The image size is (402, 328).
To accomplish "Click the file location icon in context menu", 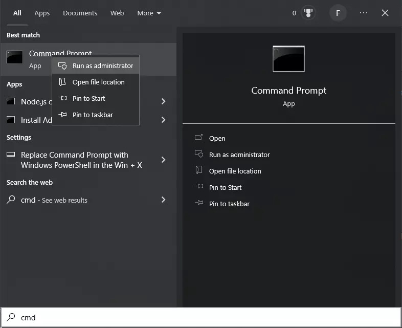I will [62, 82].
